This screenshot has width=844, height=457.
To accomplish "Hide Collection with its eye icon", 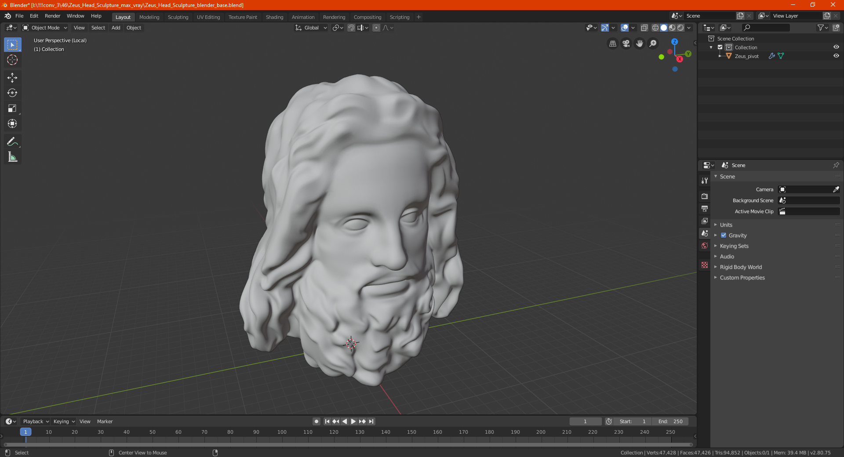I will 836,47.
